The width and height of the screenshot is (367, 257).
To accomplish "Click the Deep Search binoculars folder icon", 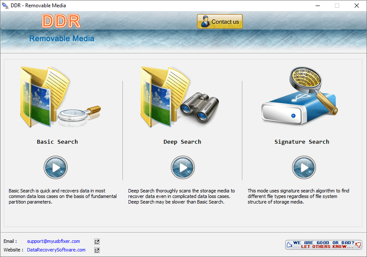I will pos(180,97).
